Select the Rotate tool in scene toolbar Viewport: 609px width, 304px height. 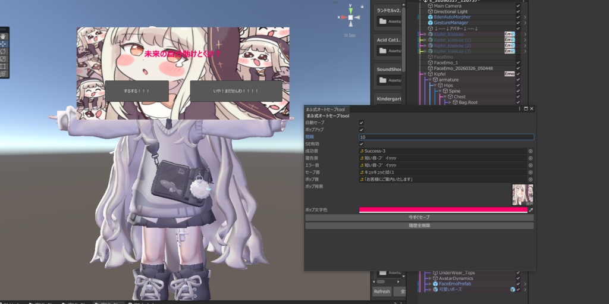[x=3, y=51]
